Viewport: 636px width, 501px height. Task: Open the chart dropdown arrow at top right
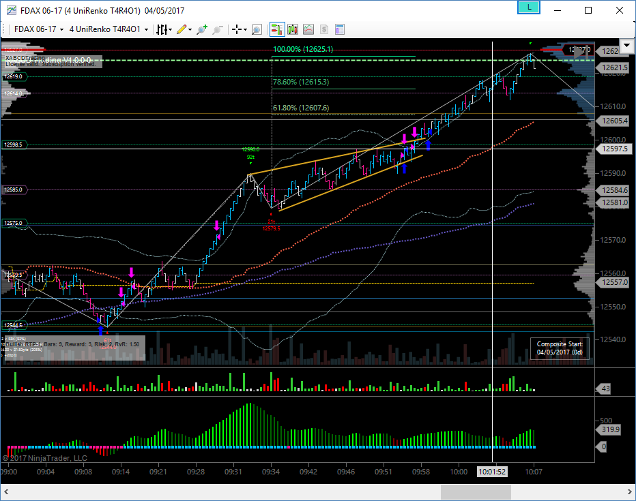click(626, 45)
